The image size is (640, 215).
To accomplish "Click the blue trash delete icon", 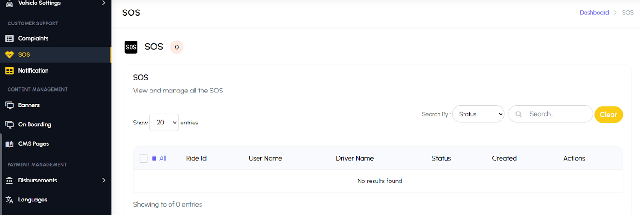I will pos(154,158).
